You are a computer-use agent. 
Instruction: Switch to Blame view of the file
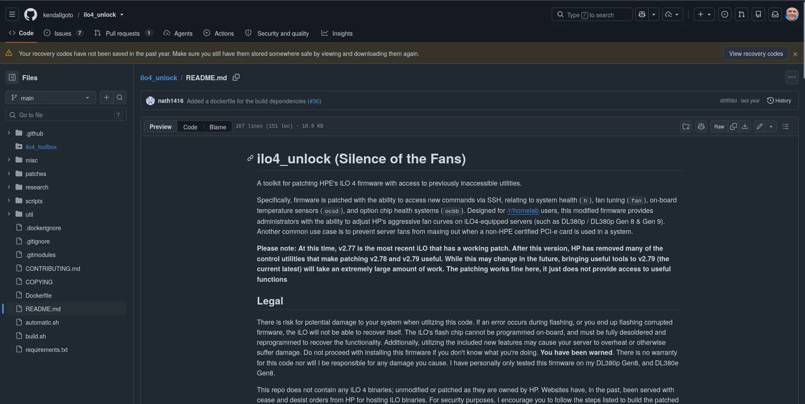218,127
